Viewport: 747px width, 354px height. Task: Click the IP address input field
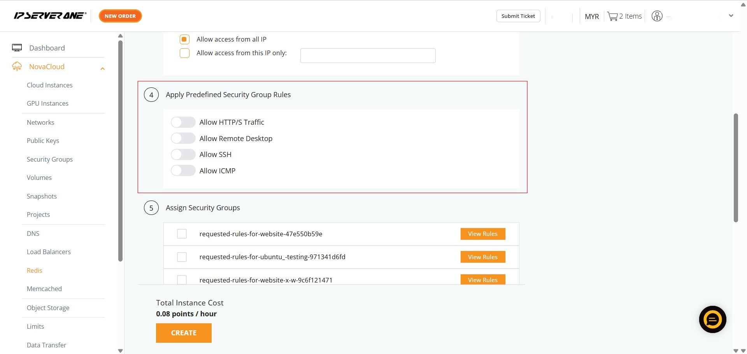(368, 56)
